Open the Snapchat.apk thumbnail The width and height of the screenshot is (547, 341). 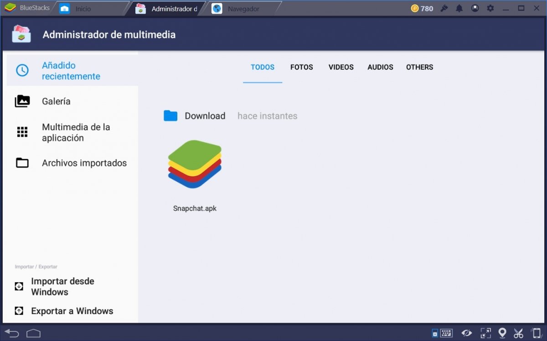195,164
